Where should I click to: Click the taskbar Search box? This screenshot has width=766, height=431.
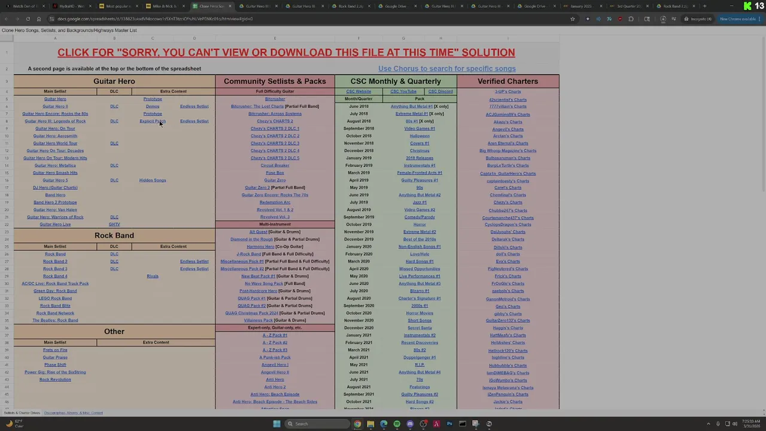coord(316,424)
